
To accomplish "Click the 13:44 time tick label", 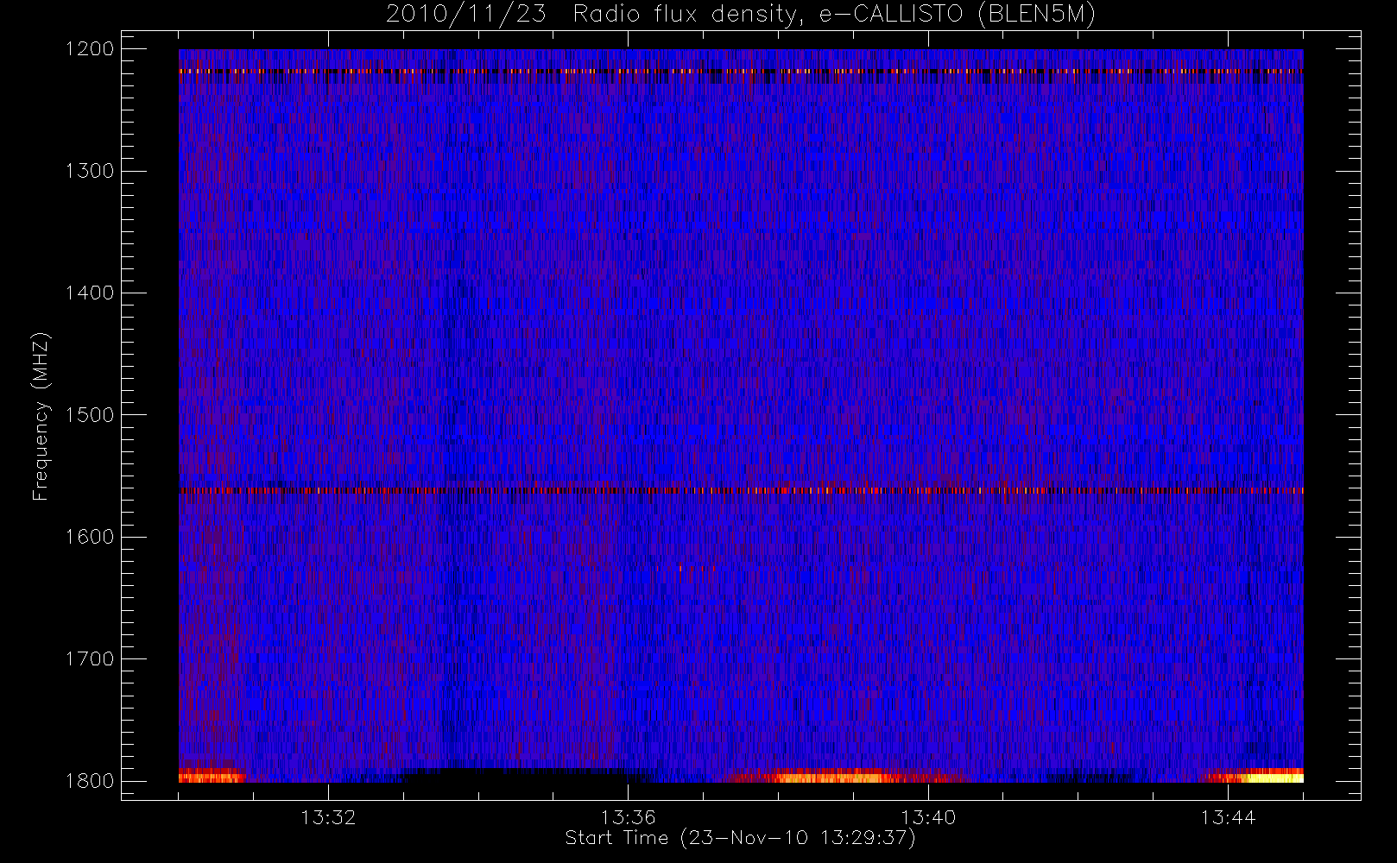I will click(x=1228, y=817).
